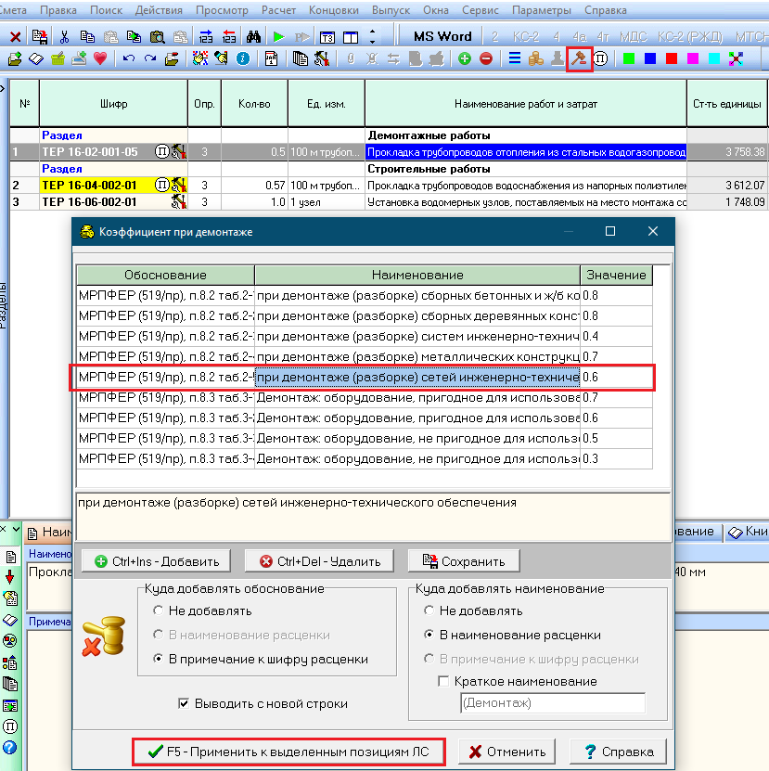Select 'Не добавлять' for обоснование
The image size is (769, 771).
(x=158, y=610)
